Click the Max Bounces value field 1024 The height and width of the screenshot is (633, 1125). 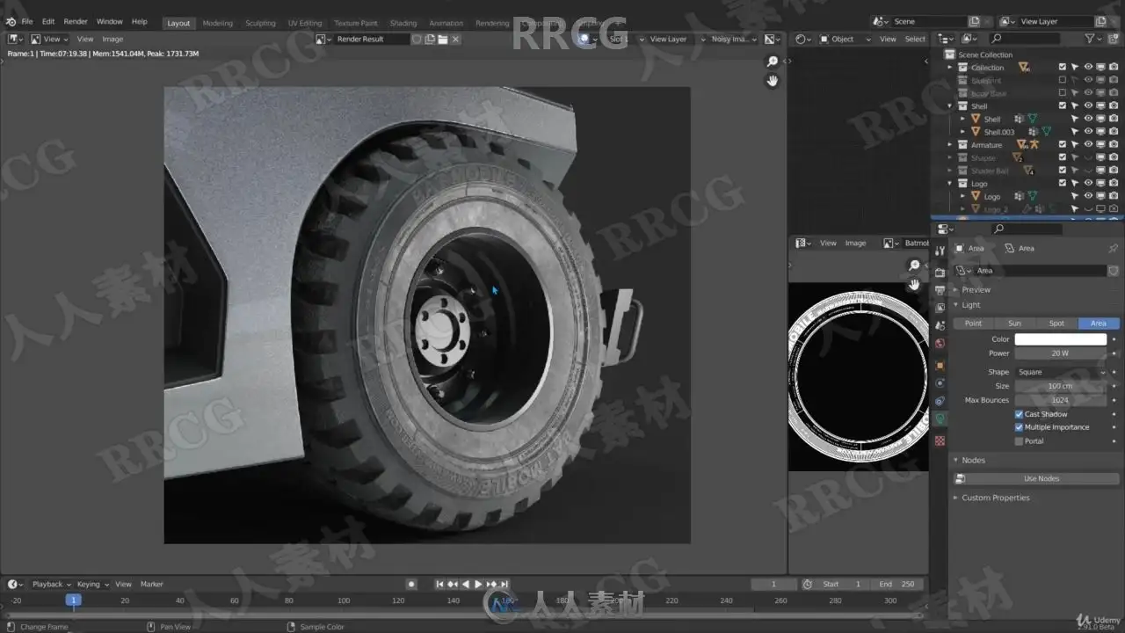coord(1061,400)
